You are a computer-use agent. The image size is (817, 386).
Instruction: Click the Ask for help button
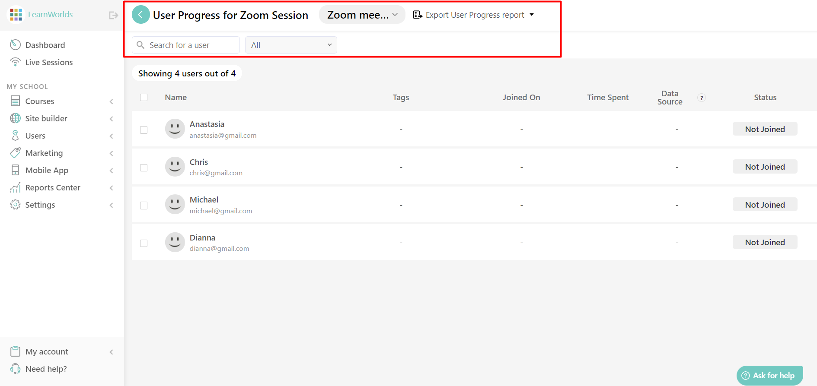coord(769,375)
